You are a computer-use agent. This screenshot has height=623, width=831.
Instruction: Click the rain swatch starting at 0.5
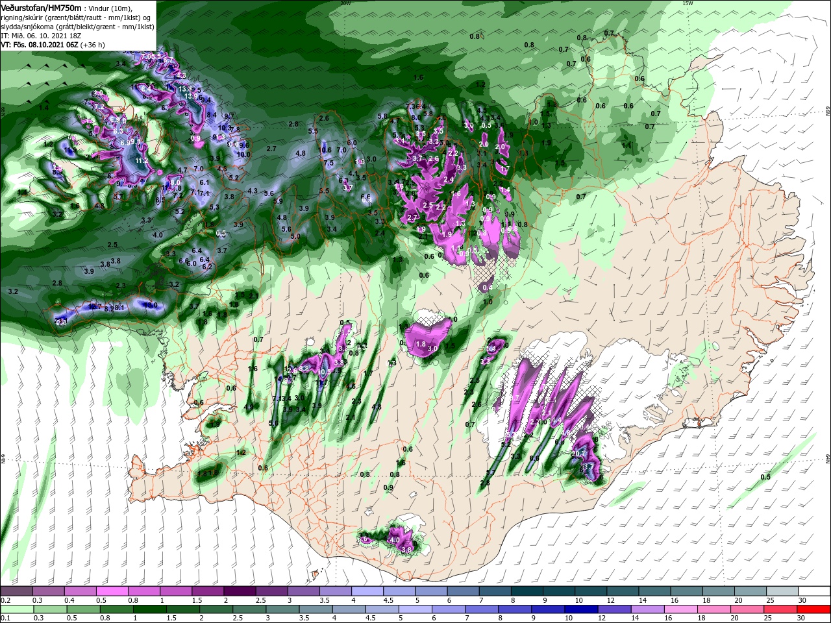[83, 609]
